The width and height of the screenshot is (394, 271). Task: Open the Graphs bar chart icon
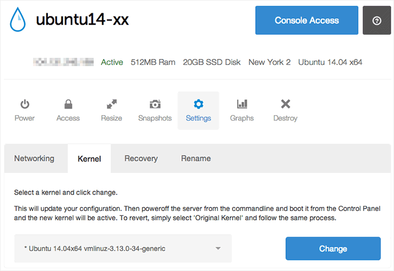pyautogui.click(x=242, y=104)
